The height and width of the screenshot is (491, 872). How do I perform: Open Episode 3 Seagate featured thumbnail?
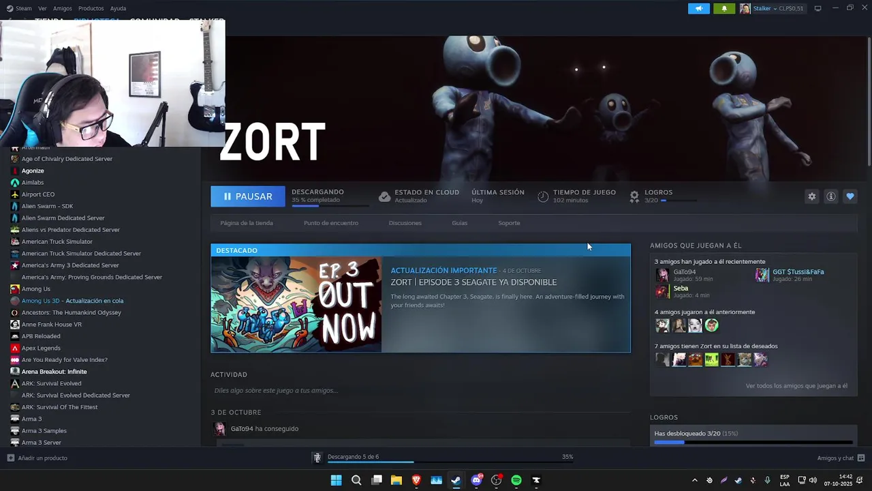[296, 304]
